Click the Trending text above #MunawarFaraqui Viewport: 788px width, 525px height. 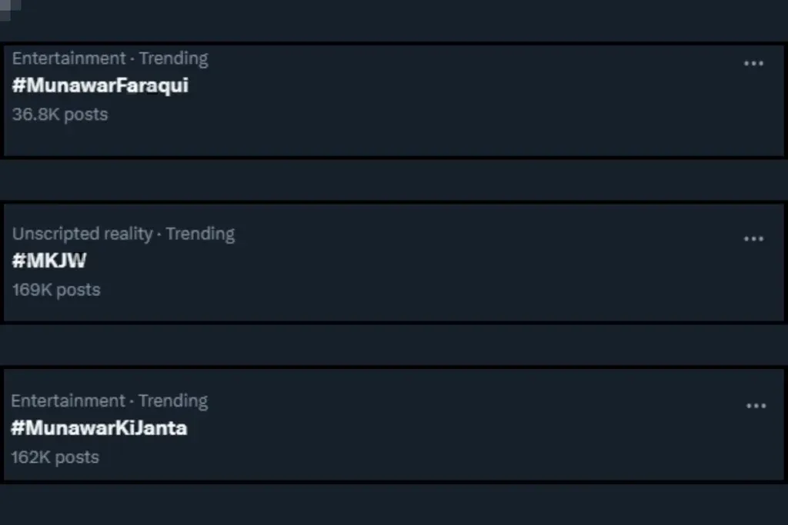[x=173, y=58]
